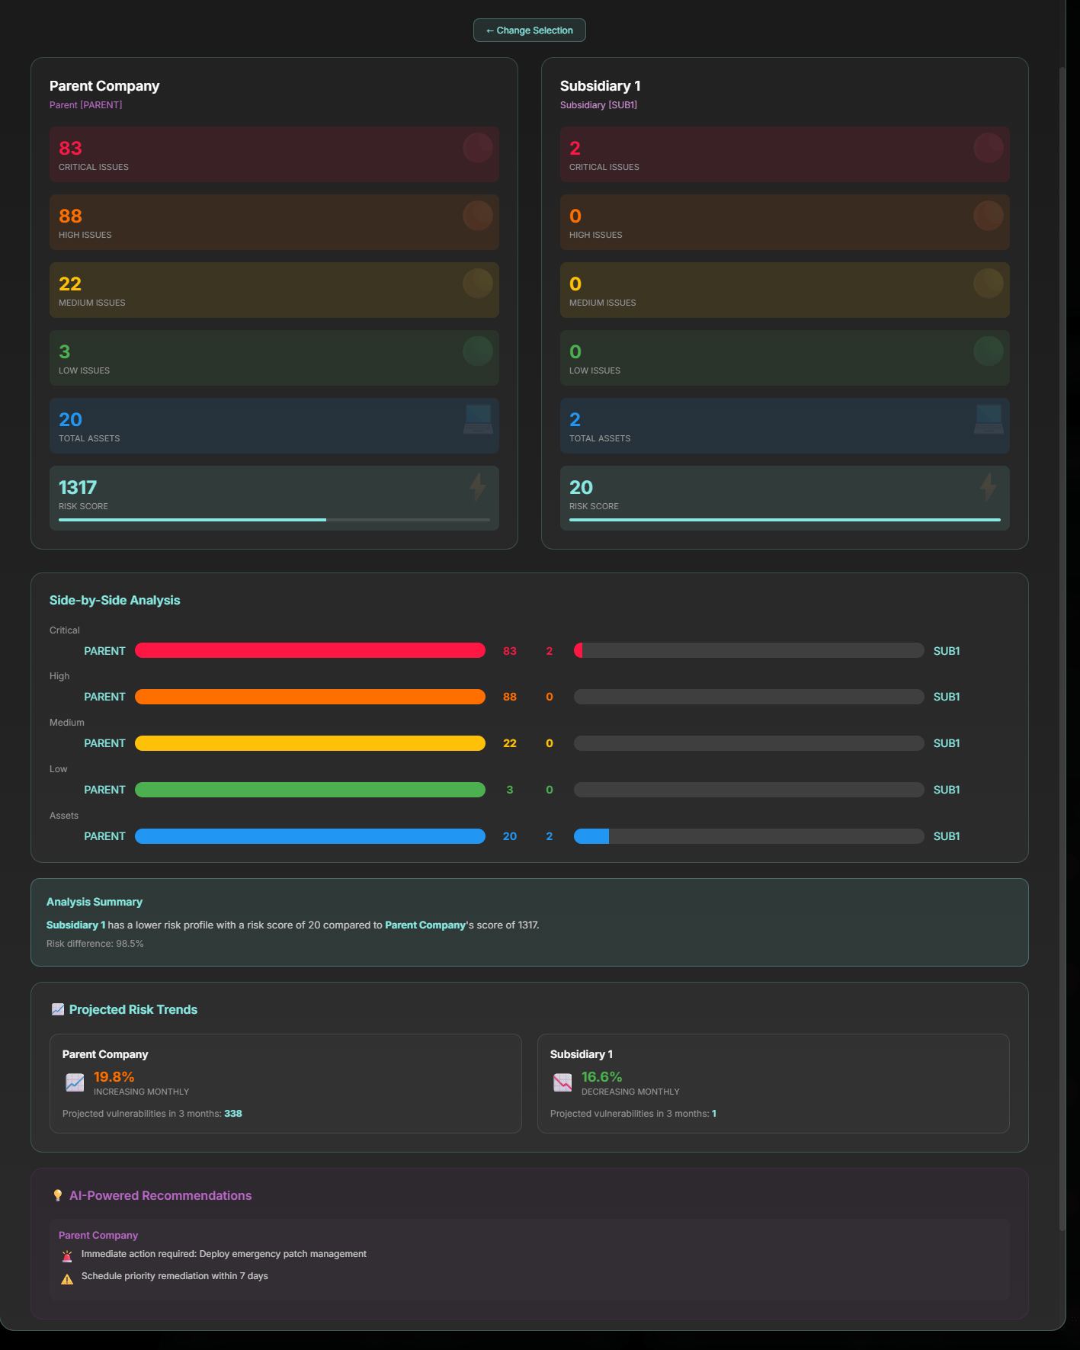Viewport: 1080px width, 1350px height.
Task: Click 'Deploy emergency patch management' recommendation text
Action: coord(283,1254)
